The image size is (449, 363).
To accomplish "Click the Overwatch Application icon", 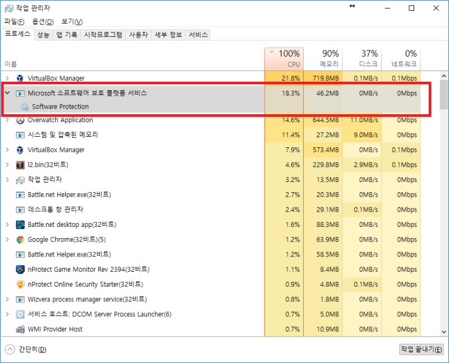I will (20, 120).
